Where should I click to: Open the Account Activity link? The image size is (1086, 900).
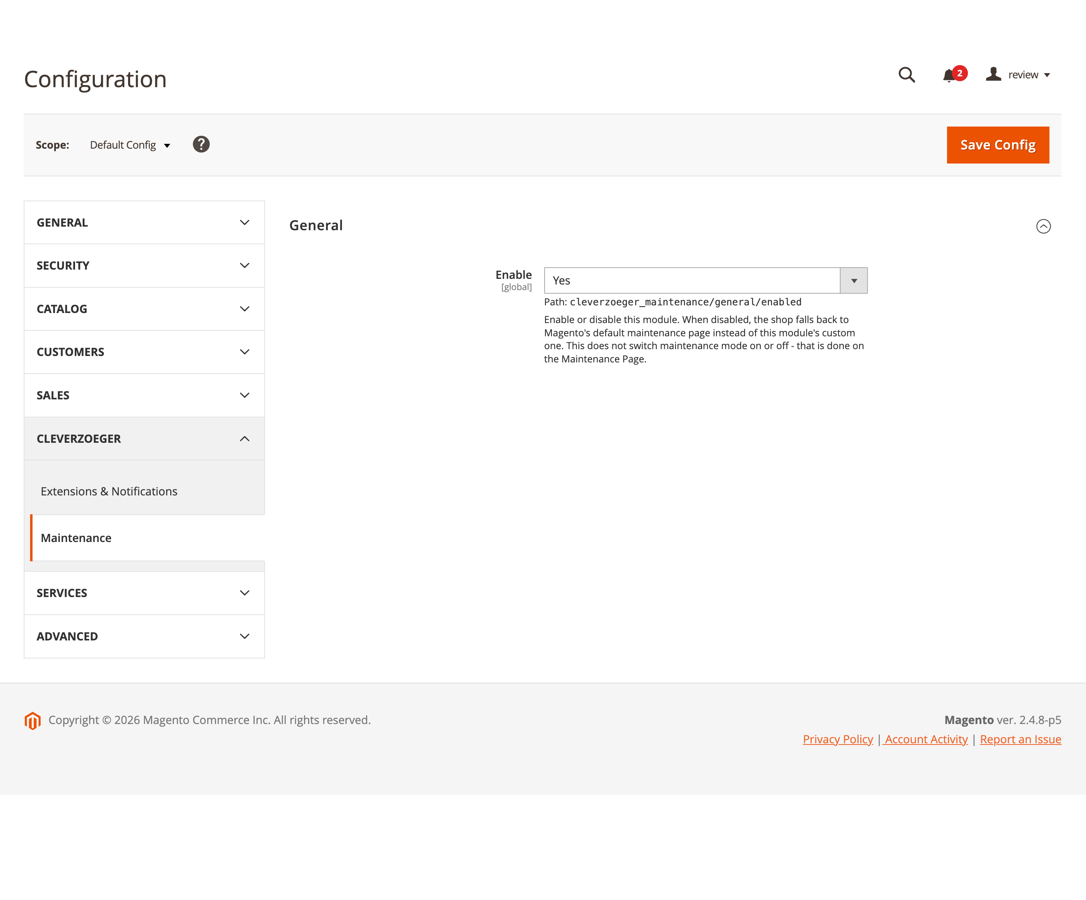(x=926, y=739)
